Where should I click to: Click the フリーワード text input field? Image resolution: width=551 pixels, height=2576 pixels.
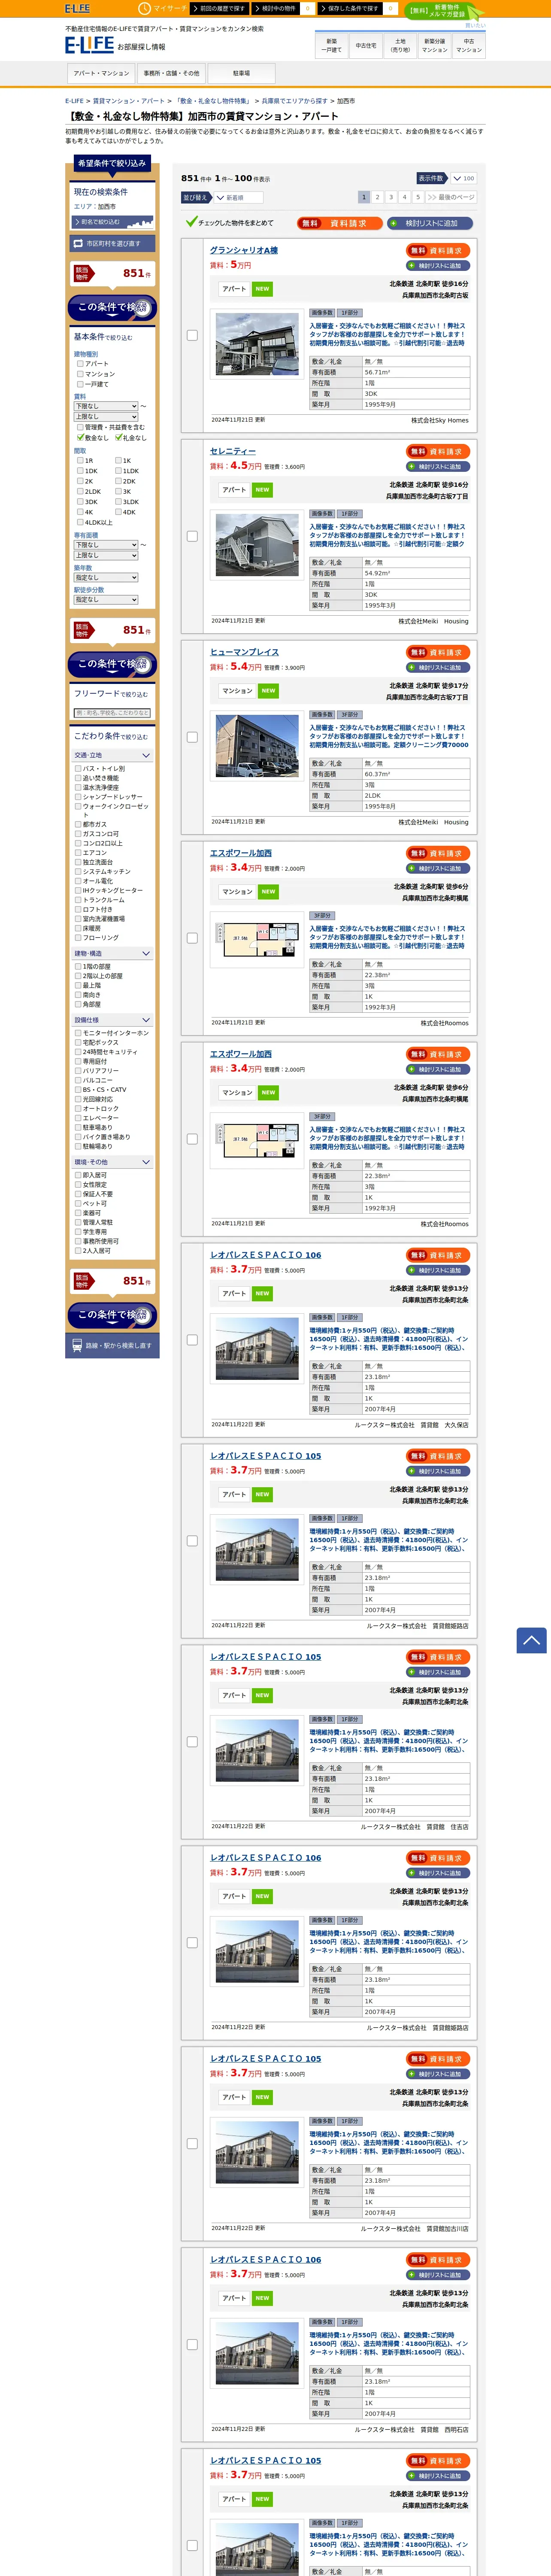tap(112, 713)
